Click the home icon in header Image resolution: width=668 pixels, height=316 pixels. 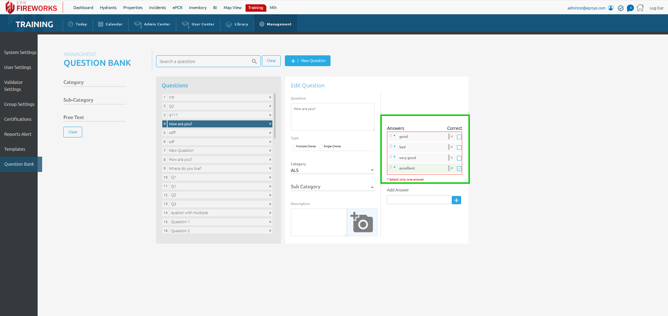pos(640,8)
